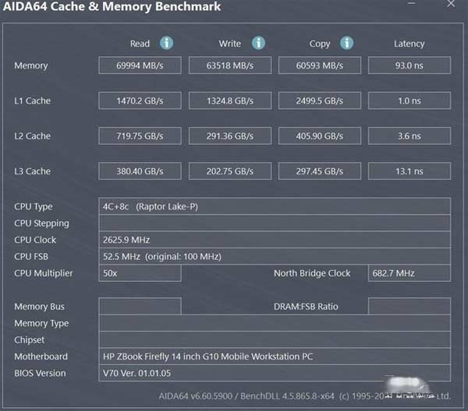The image size is (468, 411).
Task: Click the BIOS Version V70 field
Action: pyautogui.click(x=275, y=373)
